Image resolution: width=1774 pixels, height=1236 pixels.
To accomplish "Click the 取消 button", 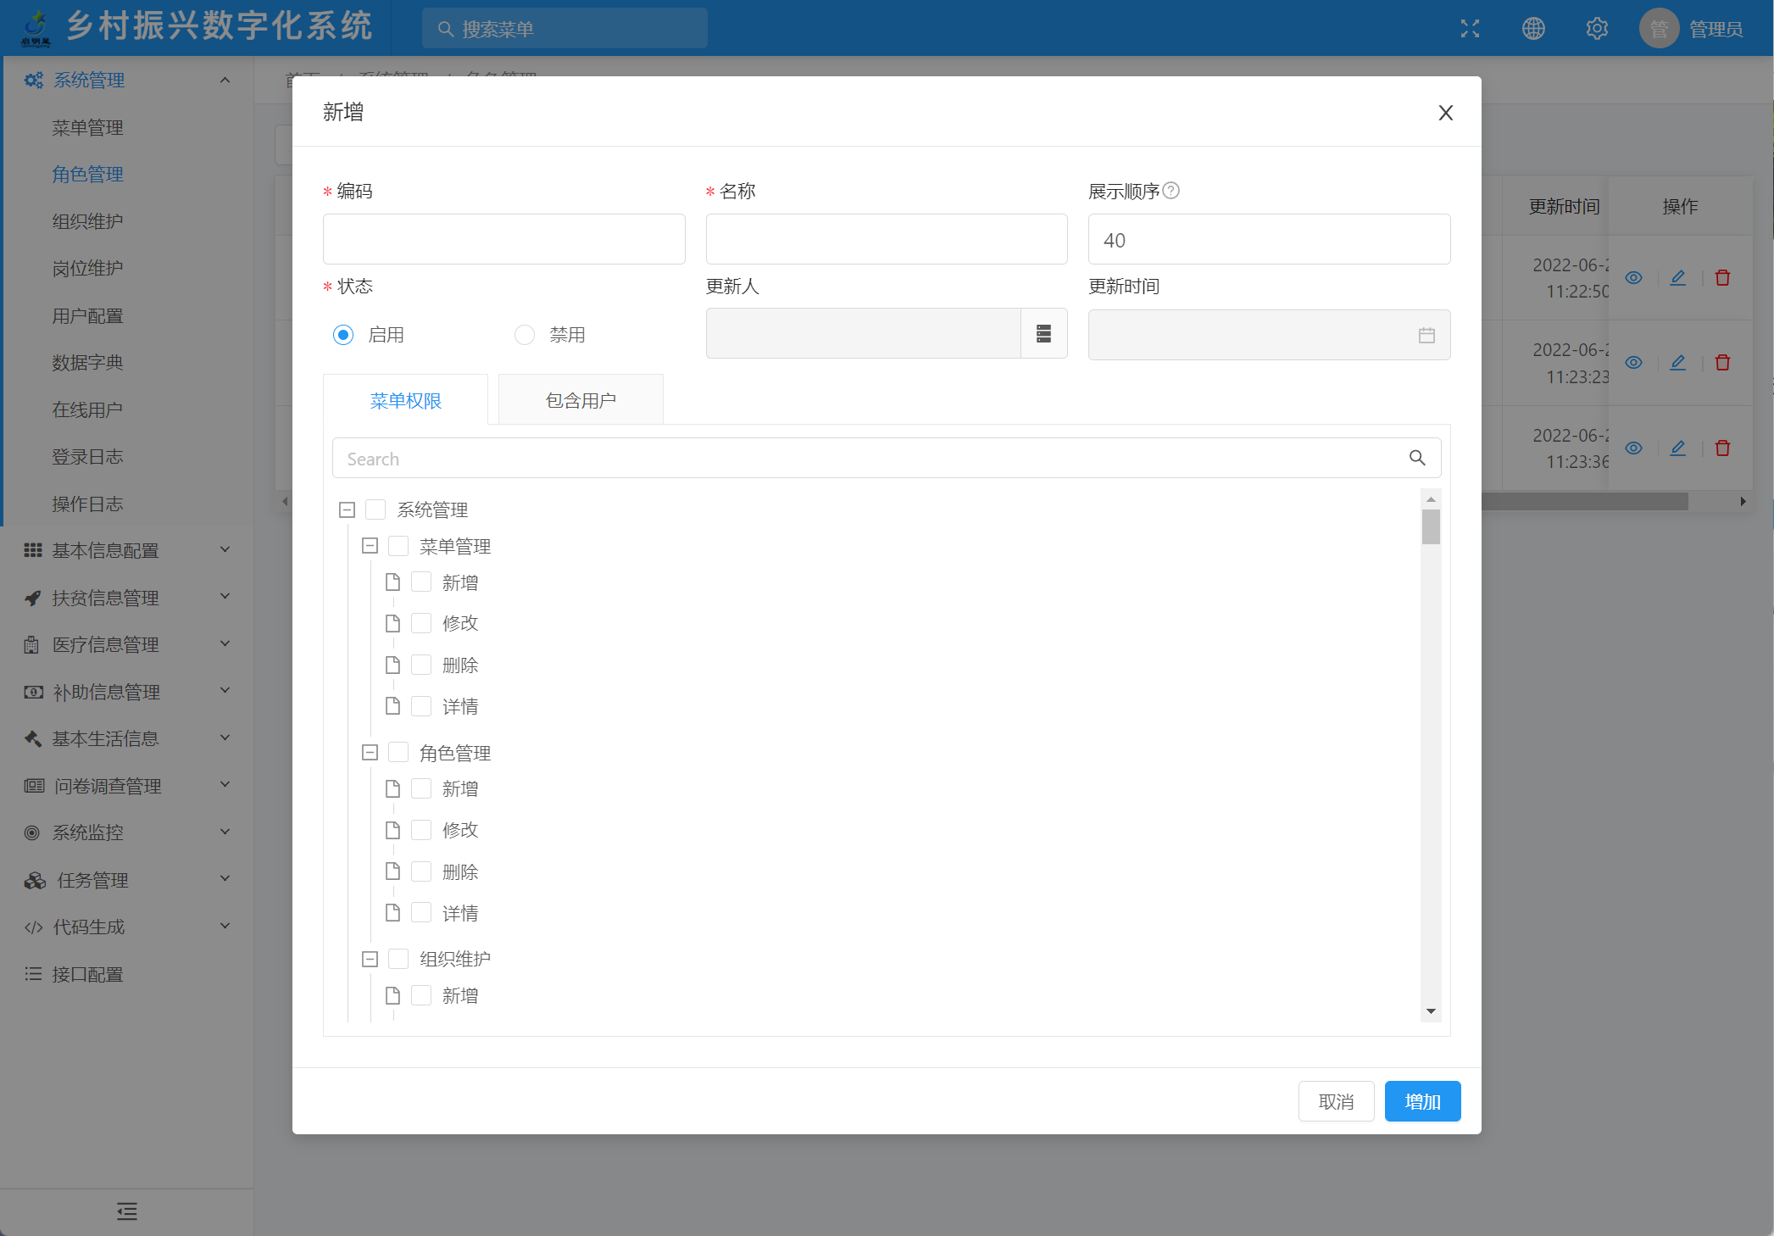I will point(1336,1101).
